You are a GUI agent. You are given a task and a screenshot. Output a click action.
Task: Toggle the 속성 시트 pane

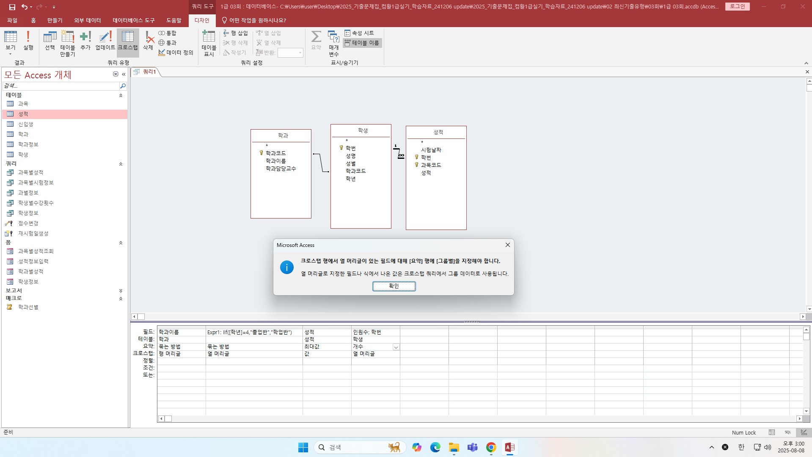click(359, 33)
